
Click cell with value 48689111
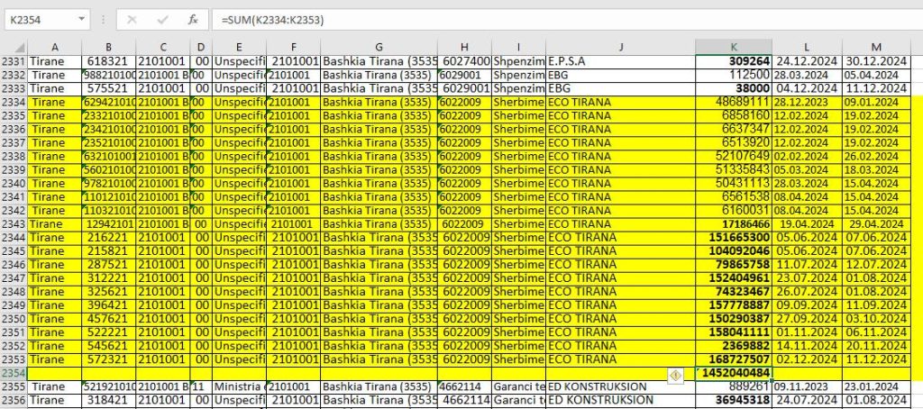coord(734,102)
